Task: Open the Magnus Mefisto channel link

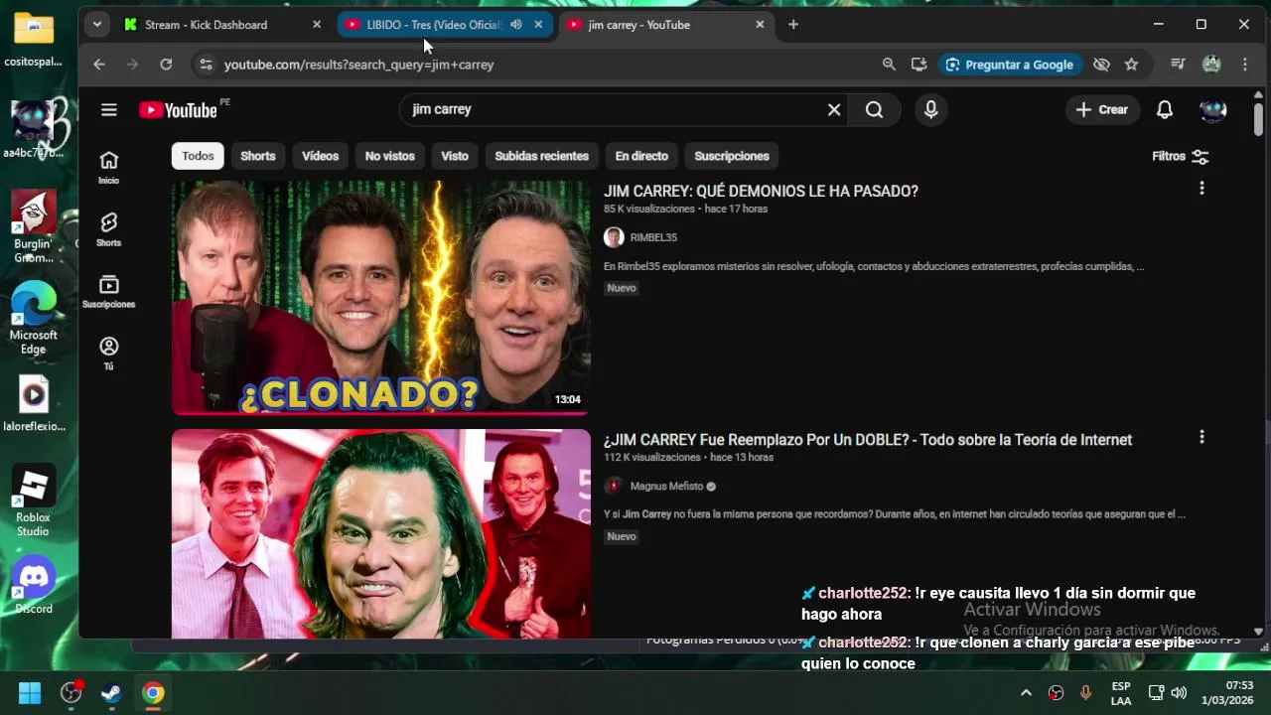Action: click(666, 487)
